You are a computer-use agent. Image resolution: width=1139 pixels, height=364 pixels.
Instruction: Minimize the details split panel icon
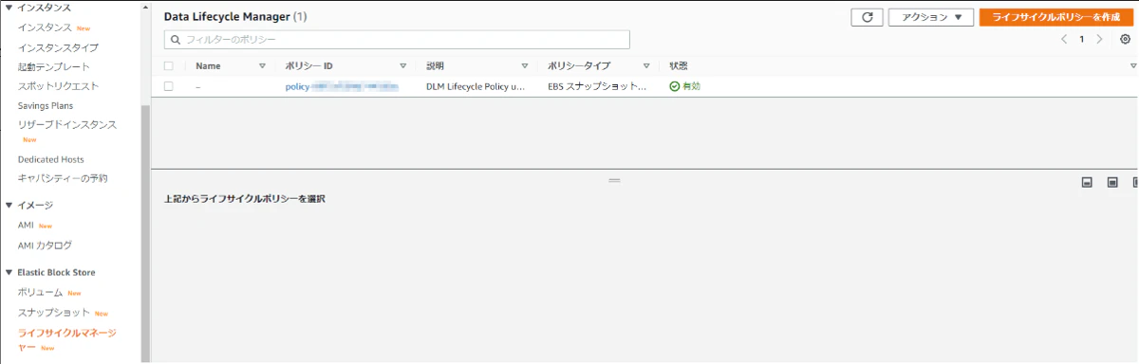pos(1088,182)
